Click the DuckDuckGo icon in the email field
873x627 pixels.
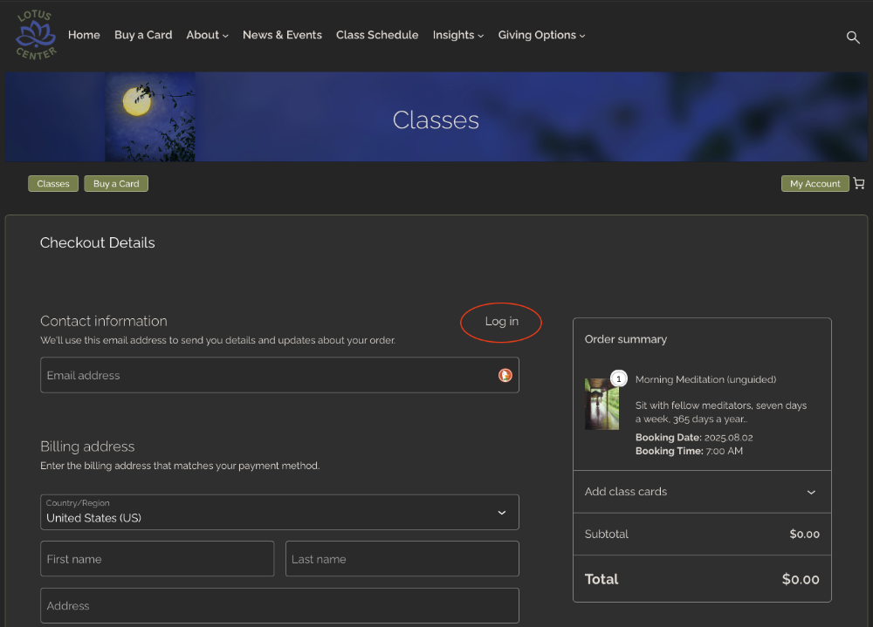click(x=505, y=375)
